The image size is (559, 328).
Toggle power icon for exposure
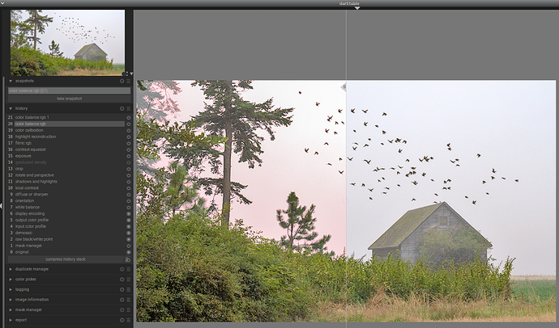click(x=128, y=156)
